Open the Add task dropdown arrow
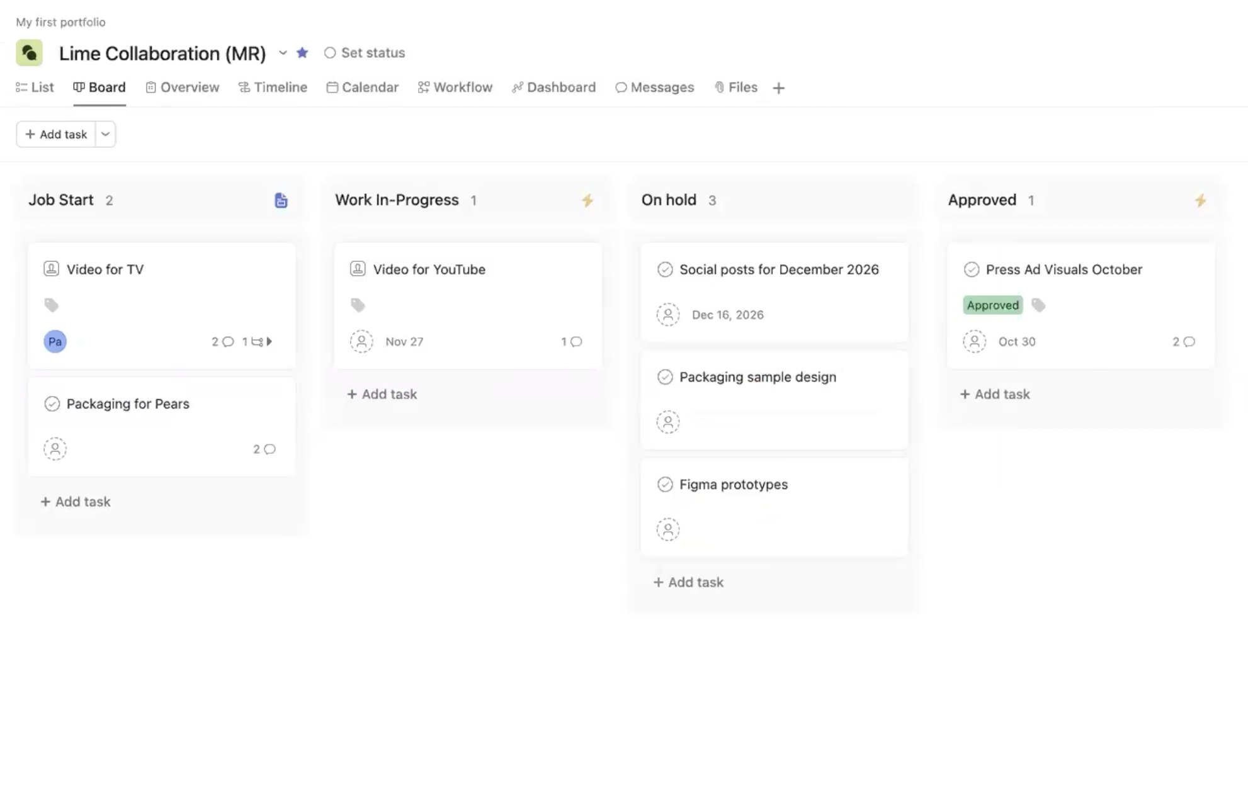Screen dimensions: 1248x807 pos(105,134)
